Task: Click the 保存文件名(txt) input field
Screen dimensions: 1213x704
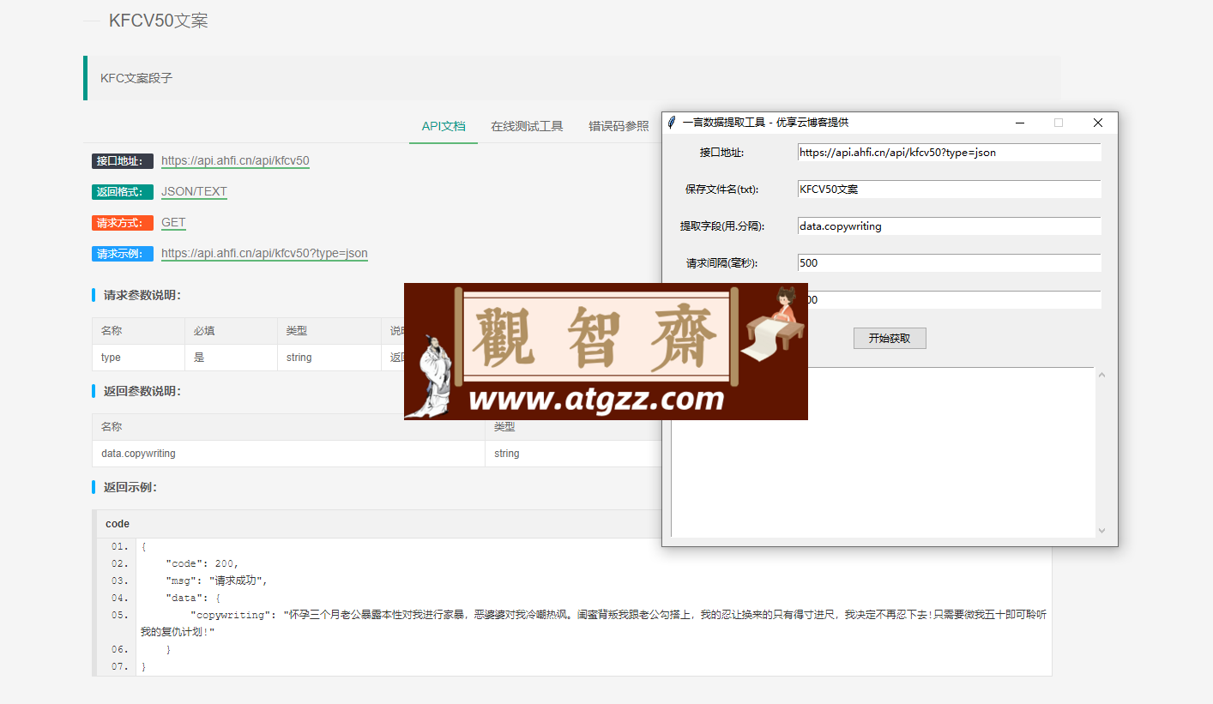Action: pos(949,190)
